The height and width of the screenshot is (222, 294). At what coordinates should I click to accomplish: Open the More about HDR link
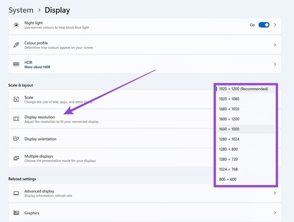[37, 67]
